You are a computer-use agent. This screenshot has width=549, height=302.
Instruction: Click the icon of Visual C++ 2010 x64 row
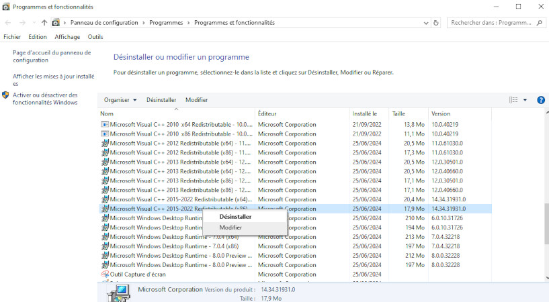(x=105, y=124)
